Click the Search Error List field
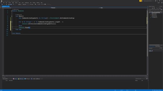This screenshot has width=163, height=91. [x=141, y=79]
